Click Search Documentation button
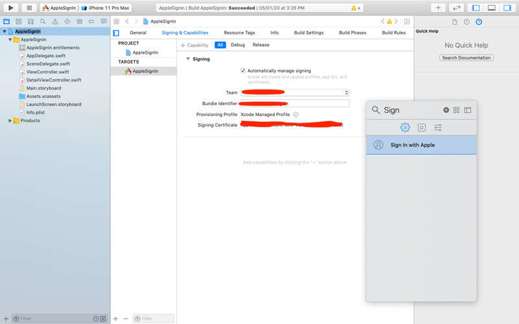This screenshot has width=519, height=324. click(x=466, y=58)
